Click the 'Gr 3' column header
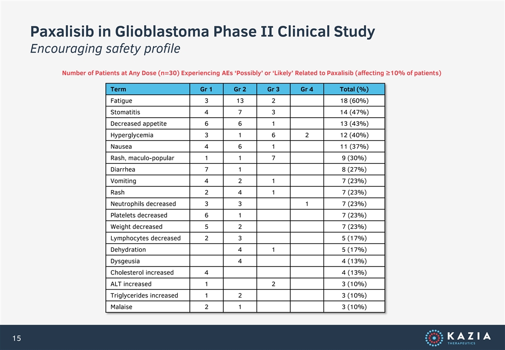This screenshot has height=350, width=505. (x=273, y=89)
